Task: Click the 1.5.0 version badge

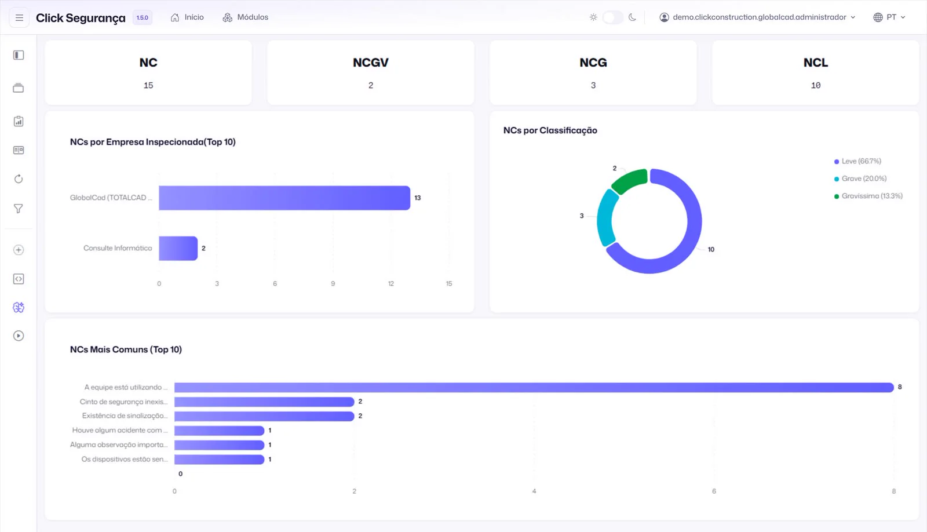Action: pyautogui.click(x=143, y=18)
